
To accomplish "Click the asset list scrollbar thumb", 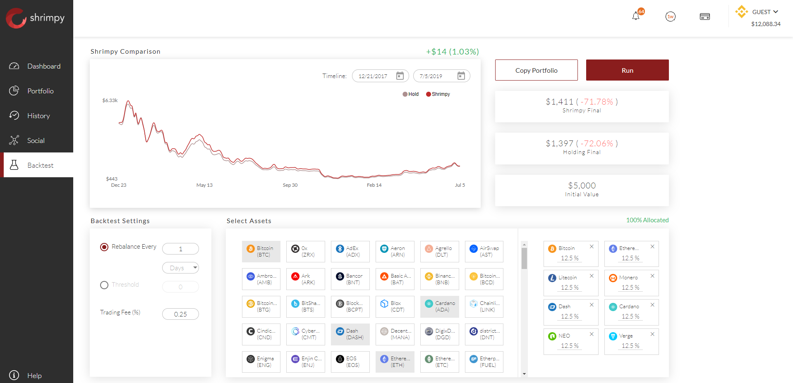I will [524, 258].
